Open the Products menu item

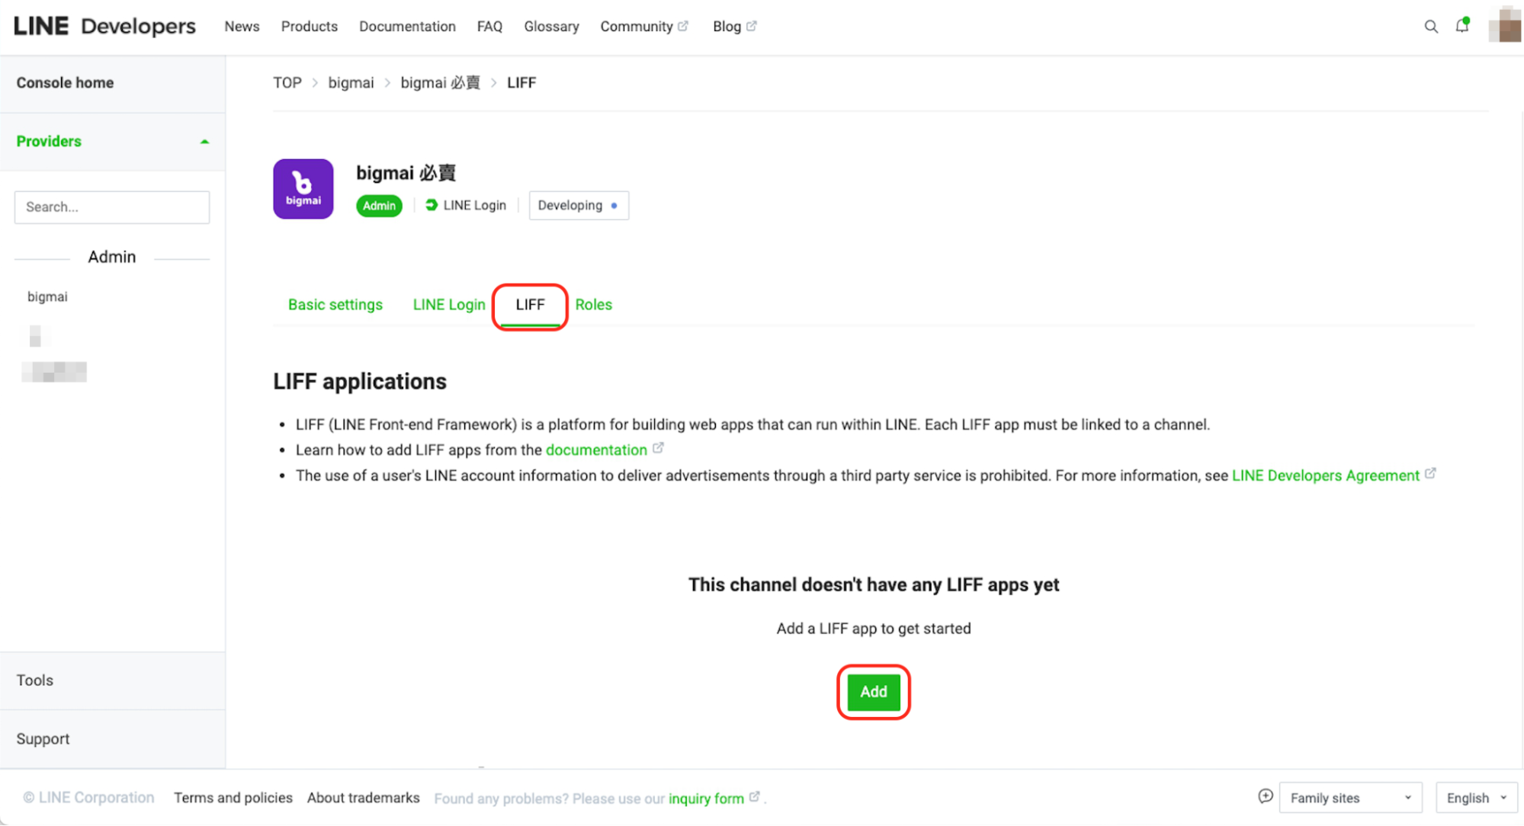tap(310, 27)
